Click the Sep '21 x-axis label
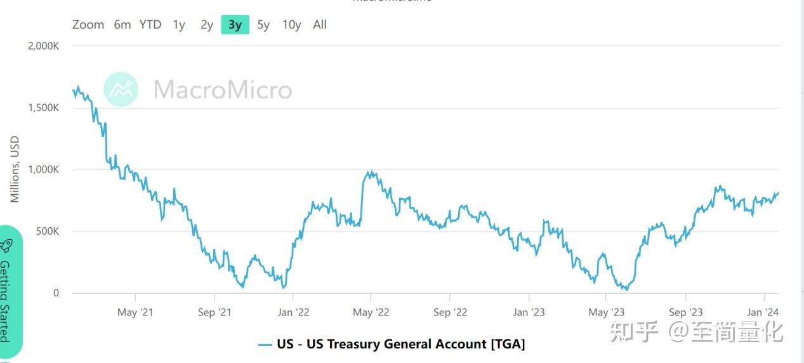The width and height of the screenshot is (804, 363). [215, 312]
